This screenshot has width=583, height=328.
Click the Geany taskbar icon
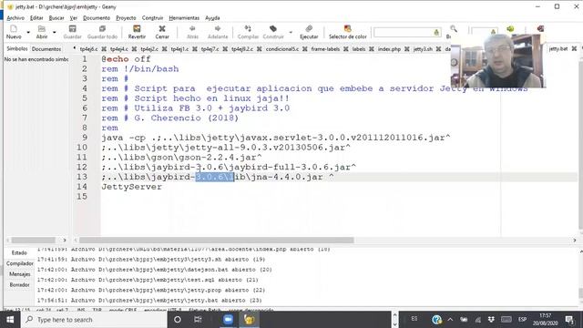point(249,320)
